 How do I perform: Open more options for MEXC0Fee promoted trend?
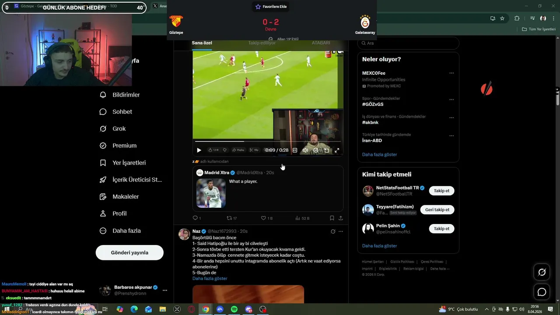pyautogui.click(x=451, y=73)
